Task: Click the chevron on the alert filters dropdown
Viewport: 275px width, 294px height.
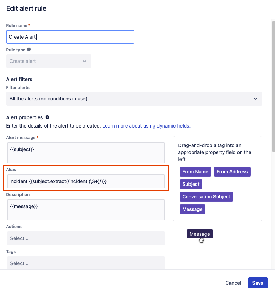Action: 256,99
